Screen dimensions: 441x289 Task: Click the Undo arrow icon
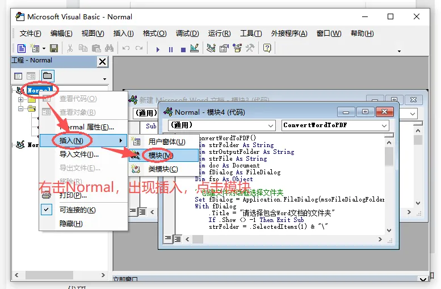(x=126, y=48)
